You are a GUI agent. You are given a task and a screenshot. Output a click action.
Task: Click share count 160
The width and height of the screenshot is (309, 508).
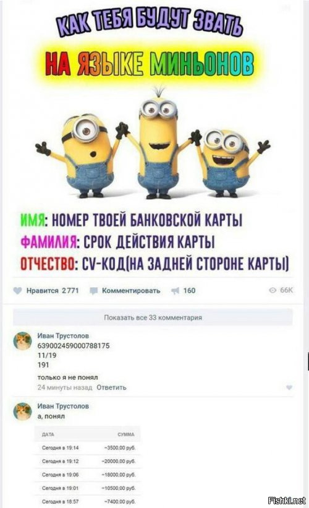[x=189, y=291]
